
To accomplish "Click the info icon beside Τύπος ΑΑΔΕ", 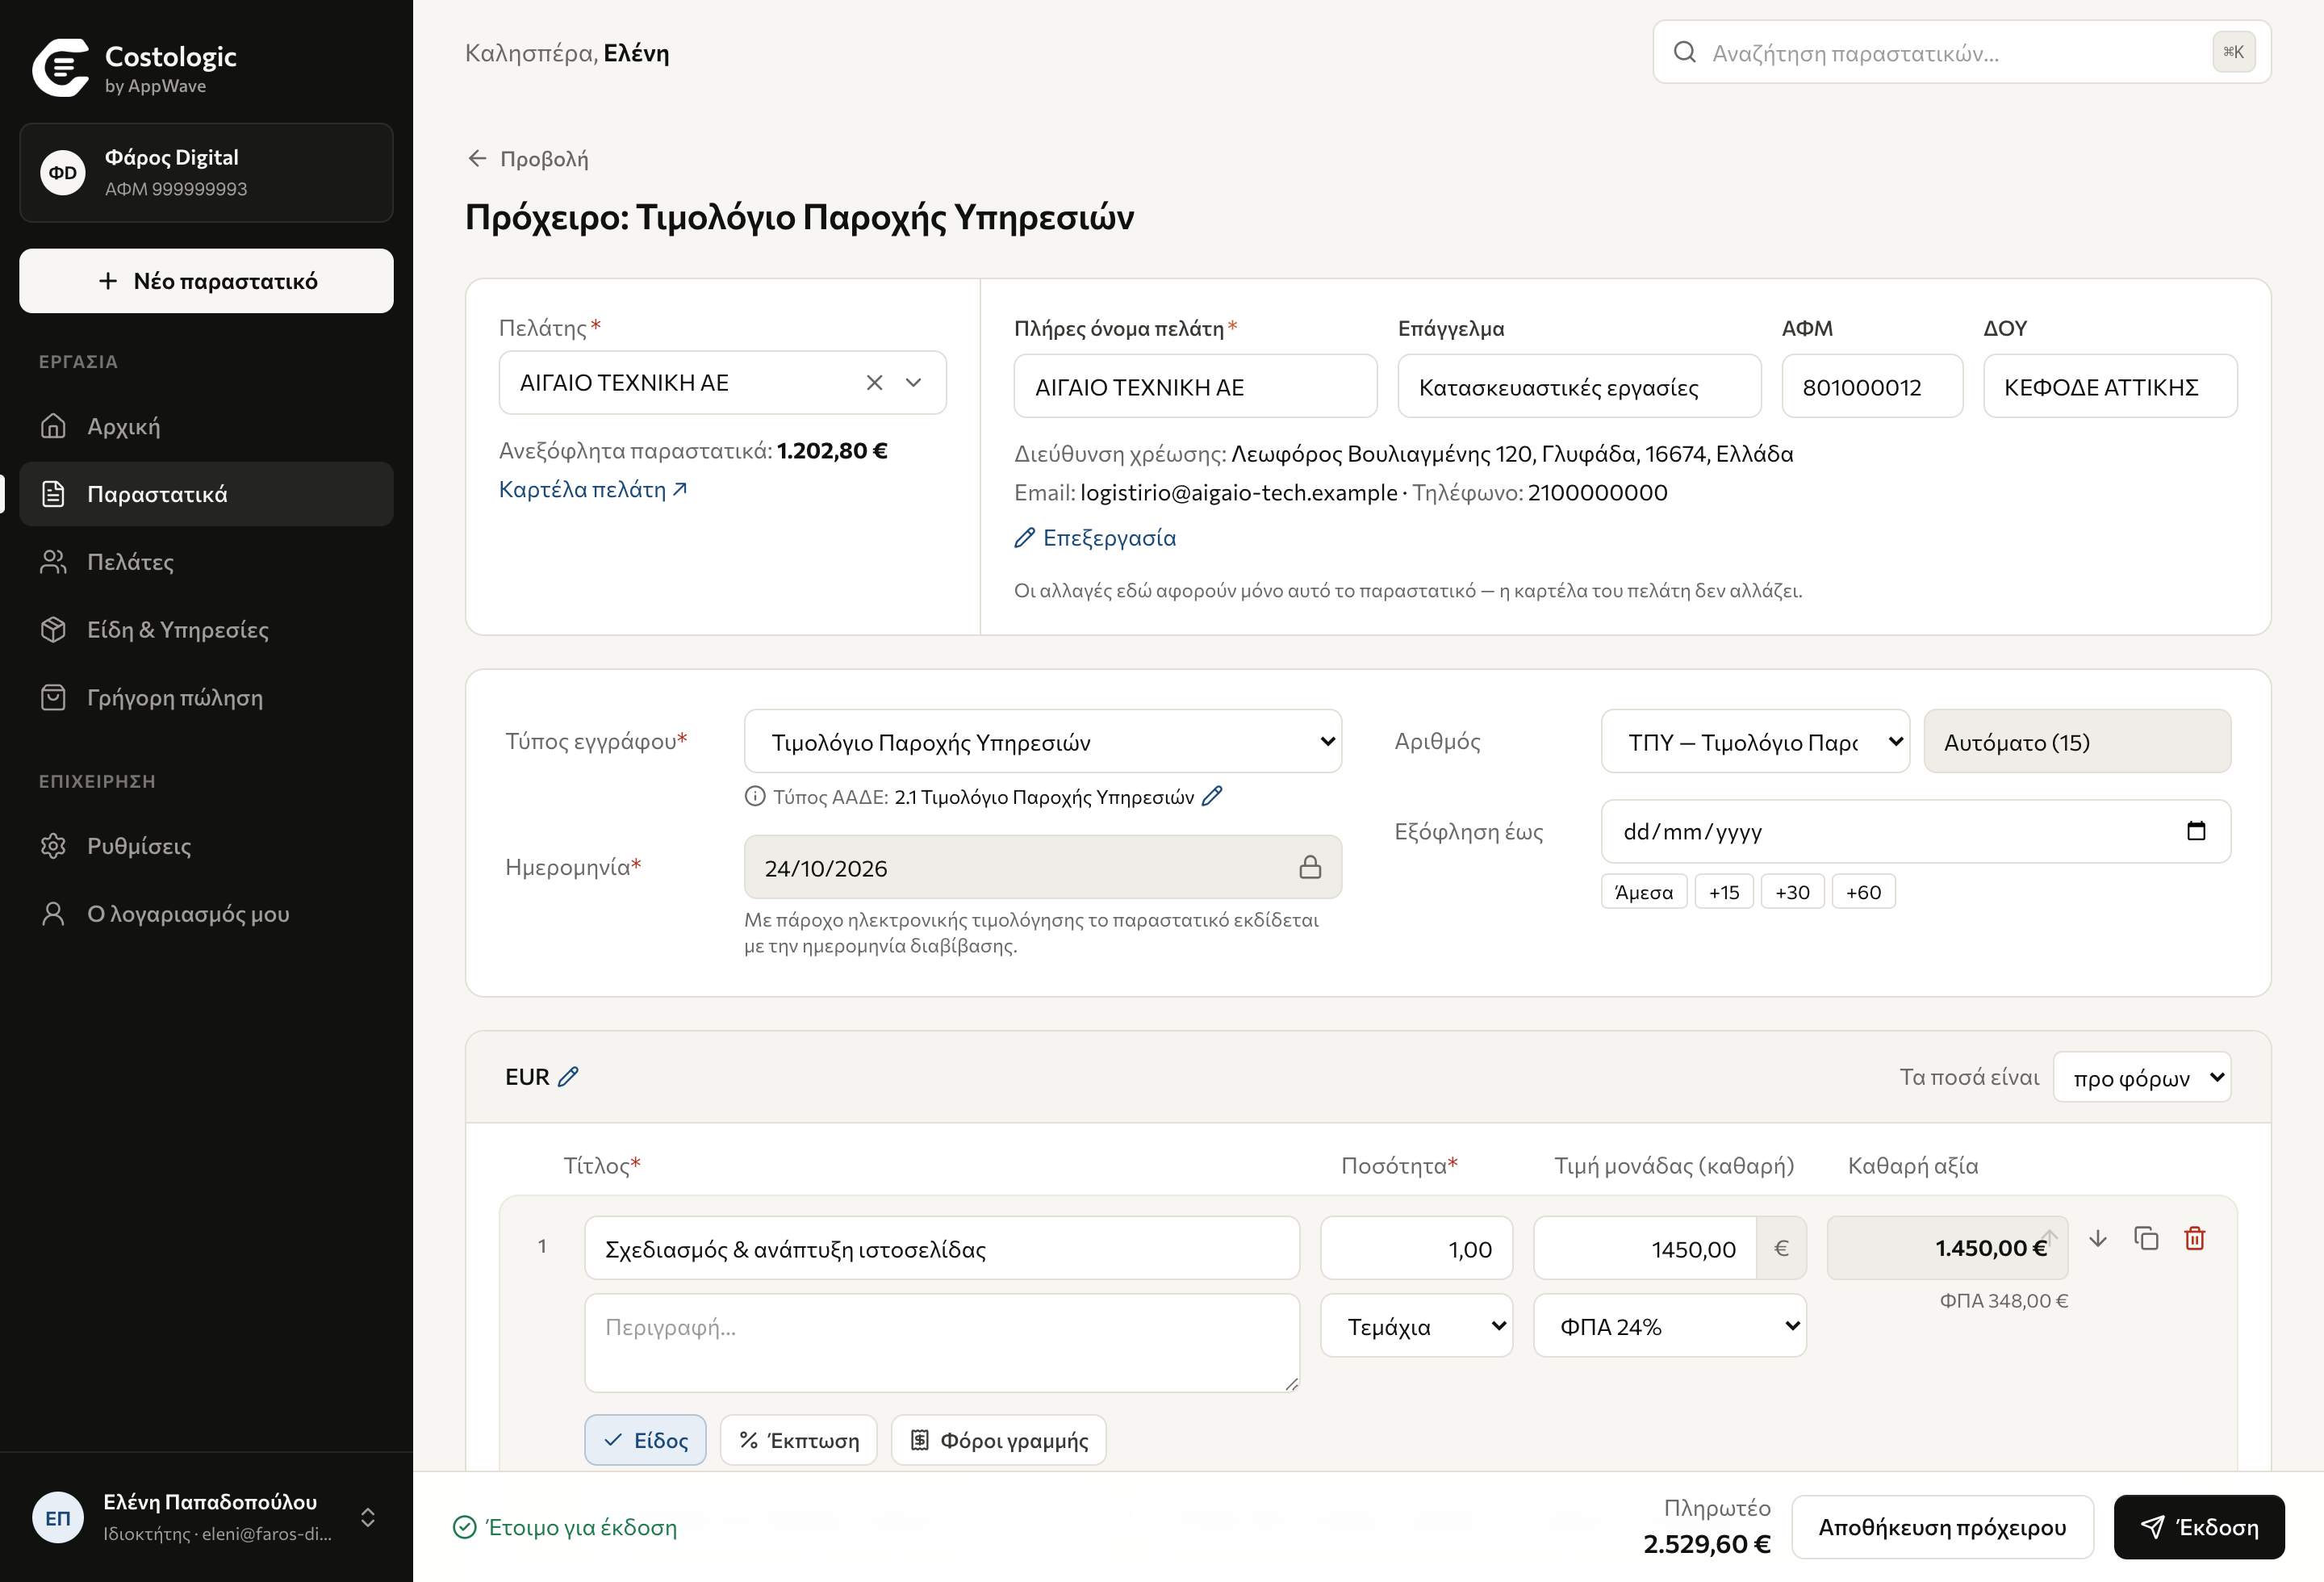I will (x=755, y=797).
